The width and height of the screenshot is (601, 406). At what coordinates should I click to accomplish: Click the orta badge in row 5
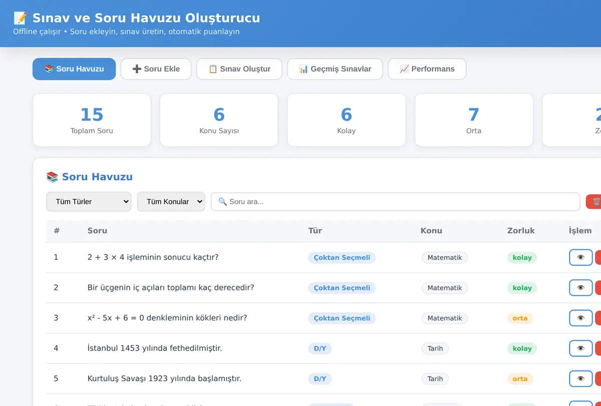(520, 379)
